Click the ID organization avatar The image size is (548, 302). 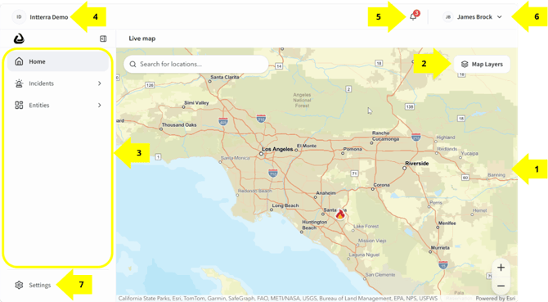19,16
